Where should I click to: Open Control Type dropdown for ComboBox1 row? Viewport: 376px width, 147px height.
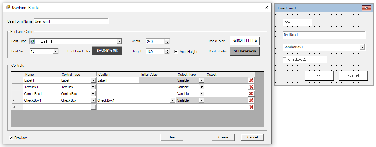pos(93,94)
